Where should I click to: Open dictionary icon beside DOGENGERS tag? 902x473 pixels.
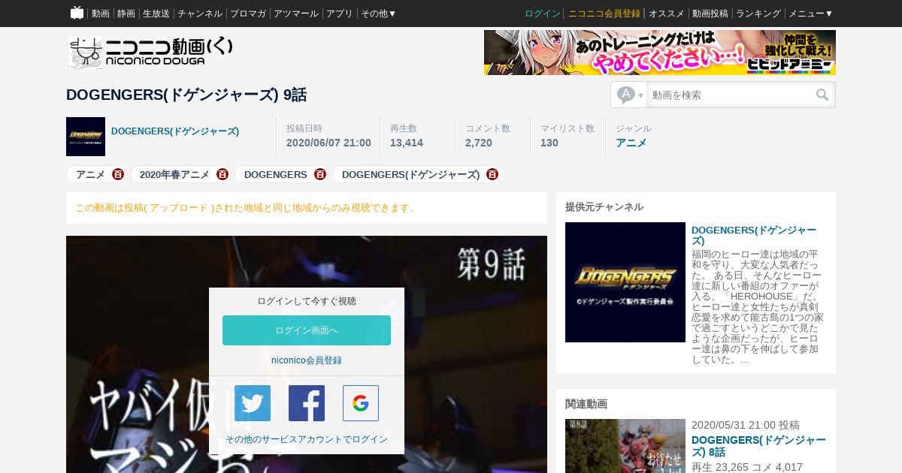[x=320, y=174]
